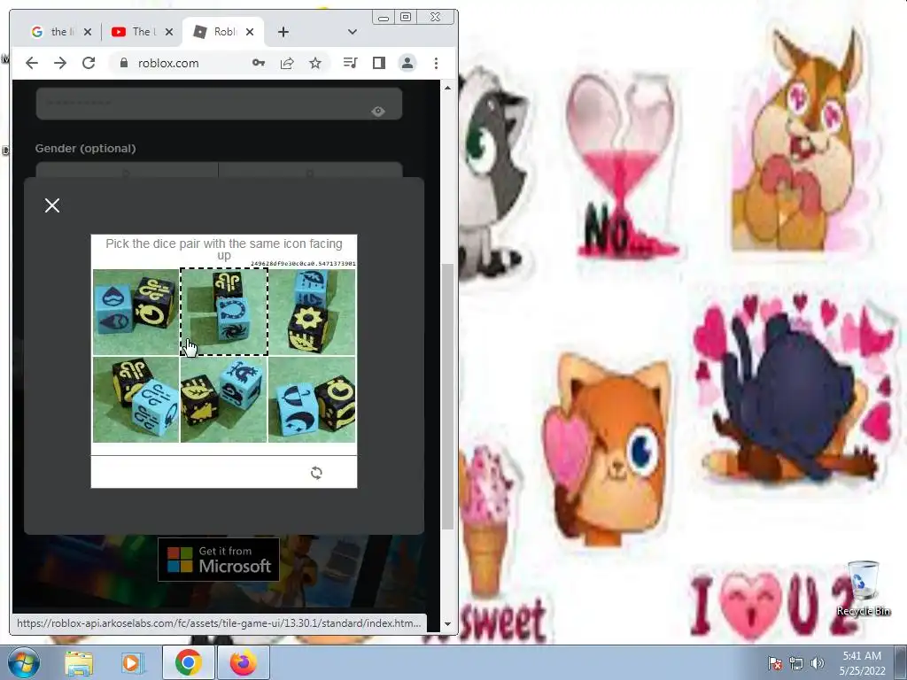Screen dimensions: 907x680
Task: Go back in Chrome browser
Action: pos(32,63)
